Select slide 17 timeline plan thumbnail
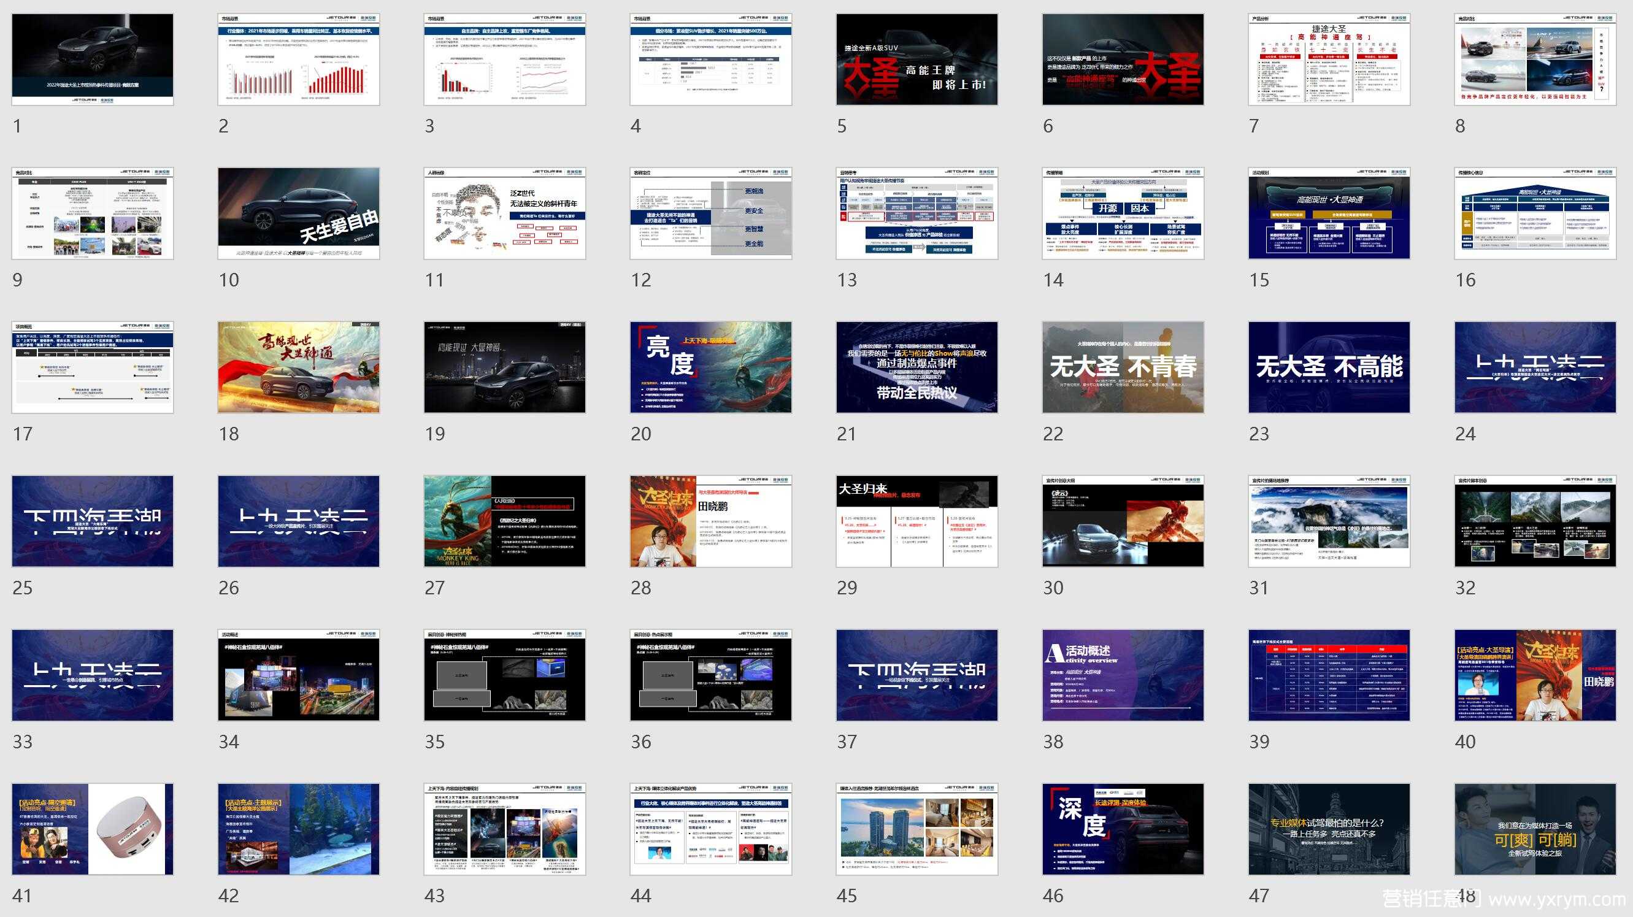1633x917 pixels. 93,367
